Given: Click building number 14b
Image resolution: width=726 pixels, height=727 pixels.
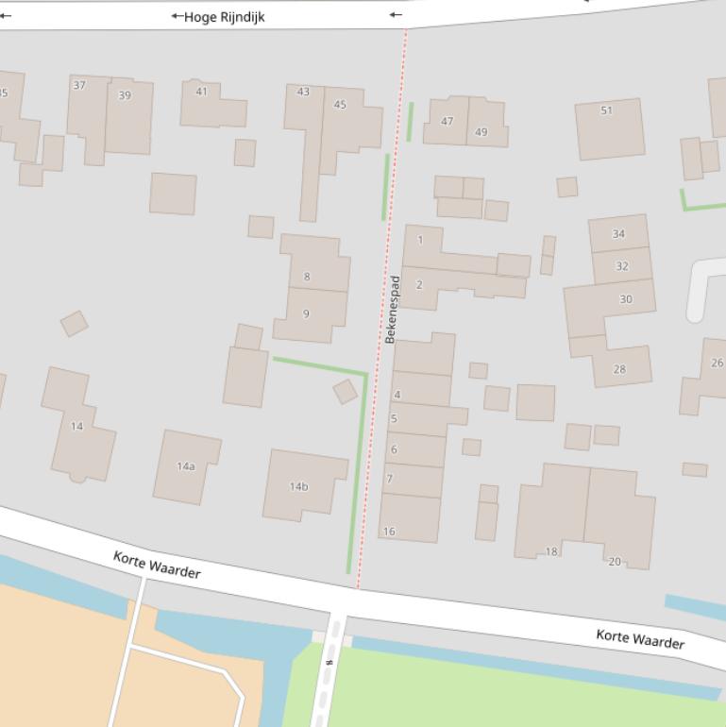Looking at the screenshot, I should coord(298,486).
